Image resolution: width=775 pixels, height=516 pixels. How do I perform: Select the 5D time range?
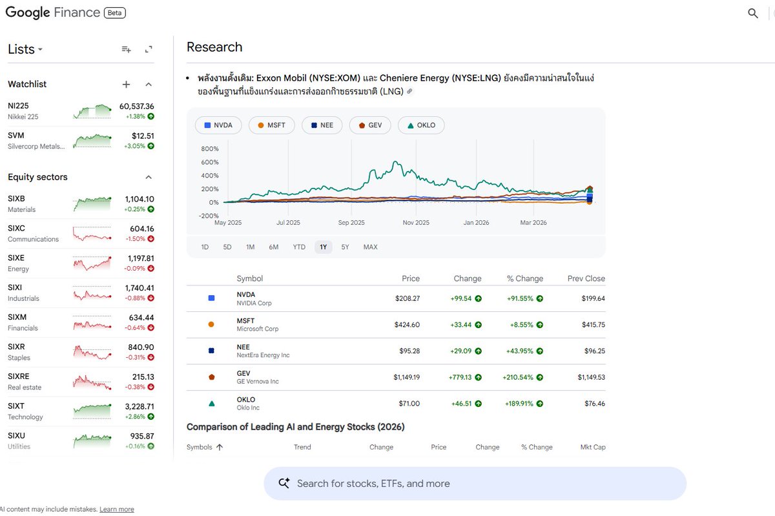coord(227,247)
